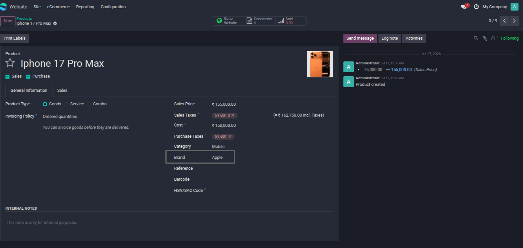
Task: Toggle the Sales checkbox
Action: click(x=7, y=77)
